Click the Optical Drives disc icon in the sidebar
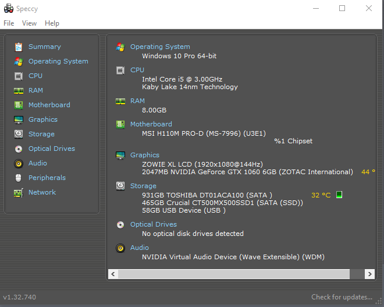This screenshot has height=307, width=384. click(x=19, y=149)
